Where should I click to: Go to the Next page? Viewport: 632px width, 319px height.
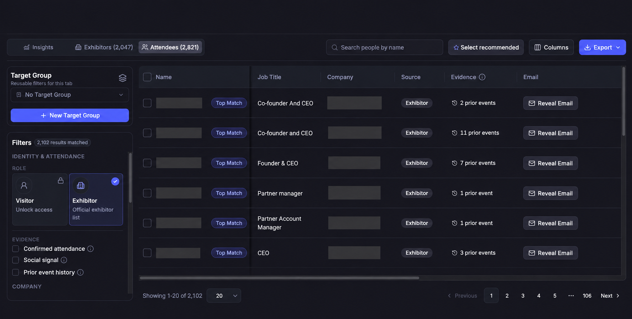610,296
